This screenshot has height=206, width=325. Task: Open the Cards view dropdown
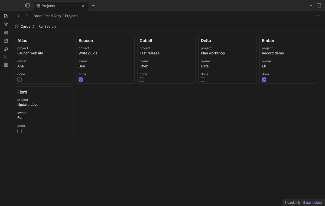pyautogui.click(x=25, y=26)
